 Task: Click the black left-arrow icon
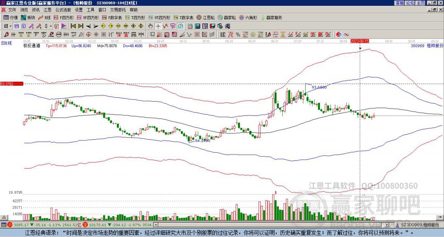[x=88, y=26]
